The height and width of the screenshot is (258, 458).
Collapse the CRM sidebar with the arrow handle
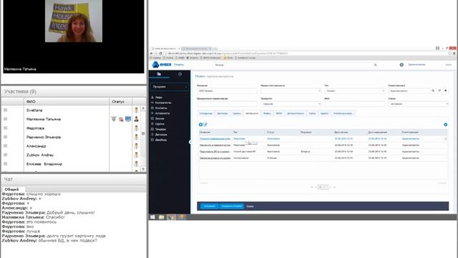point(190,142)
